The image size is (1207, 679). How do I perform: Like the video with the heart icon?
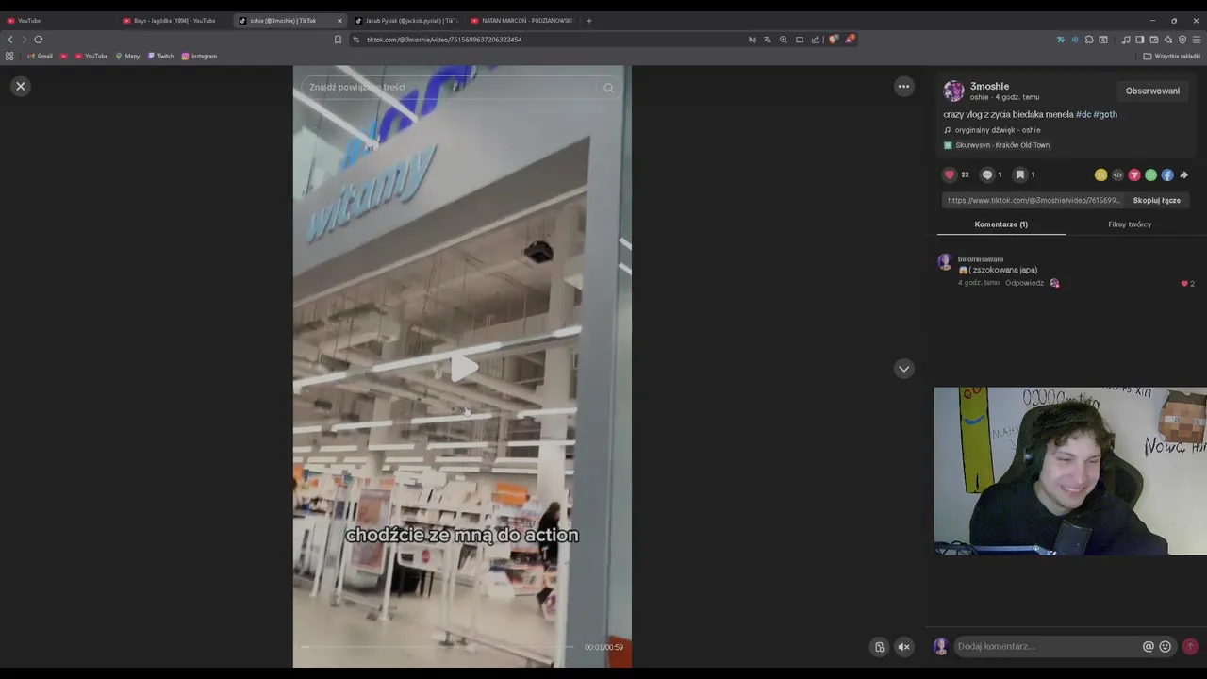[x=950, y=174]
